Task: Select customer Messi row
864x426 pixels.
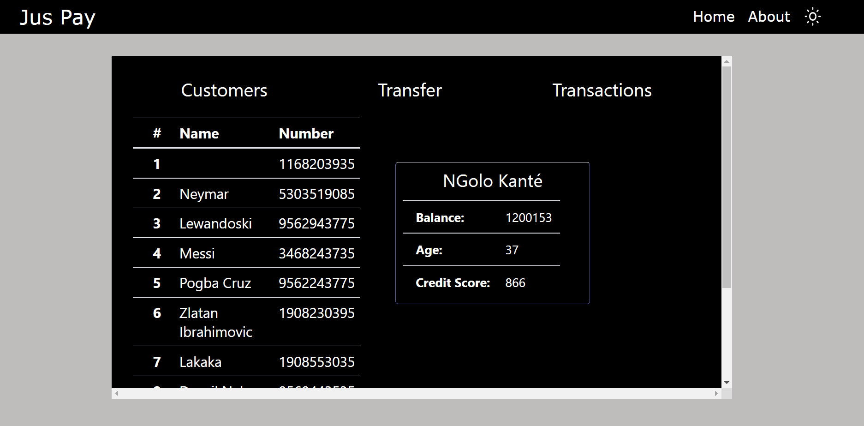Action: point(246,253)
